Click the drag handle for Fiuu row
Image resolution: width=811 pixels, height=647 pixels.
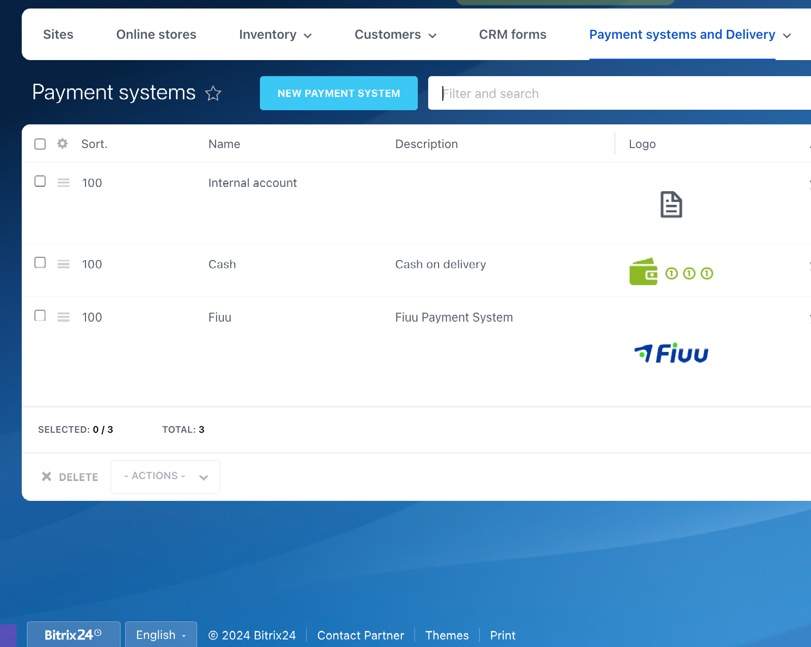(63, 317)
